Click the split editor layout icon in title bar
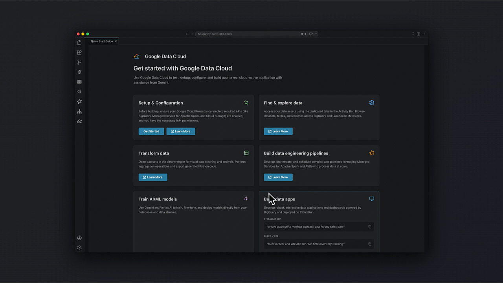Image resolution: width=503 pixels, height=283 pixels. pyautogui.click(x=419, y=34)
